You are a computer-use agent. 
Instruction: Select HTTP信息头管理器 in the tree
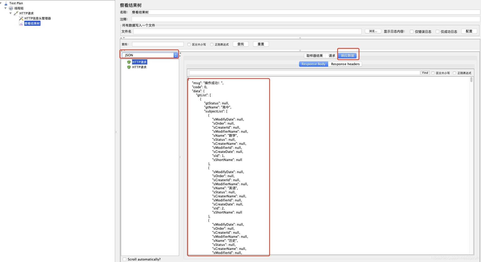[x=37, y=18]
